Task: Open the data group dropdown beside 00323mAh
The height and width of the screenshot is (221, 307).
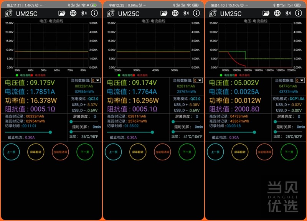Action: [x=96, y=81]
